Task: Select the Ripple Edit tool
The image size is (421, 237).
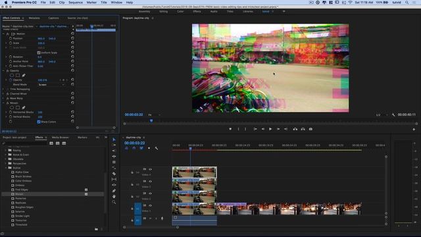Action: pos(114,151)
